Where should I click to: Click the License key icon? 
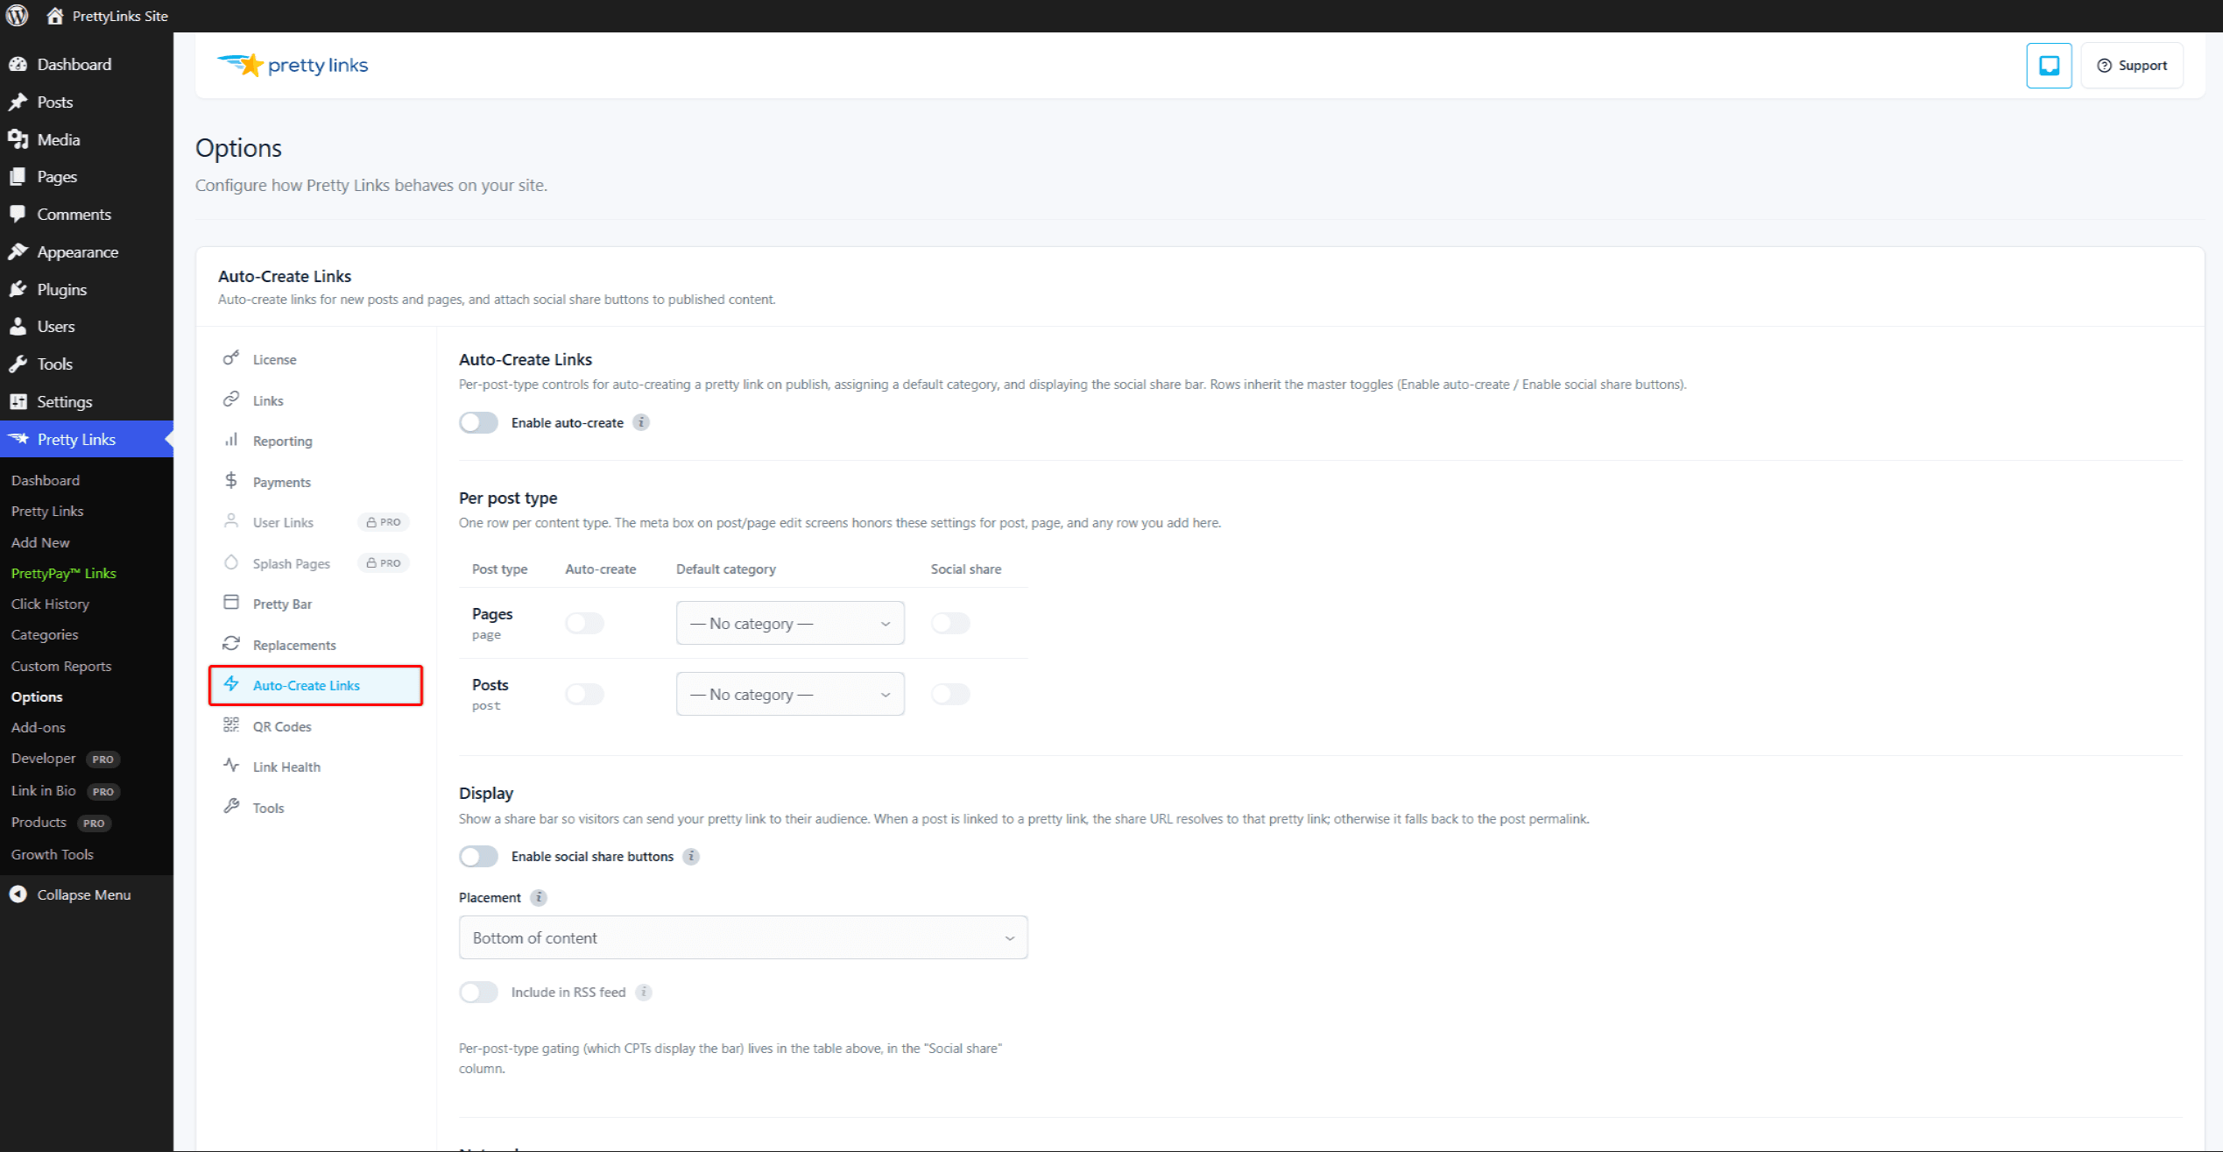(x=231, y=357)
